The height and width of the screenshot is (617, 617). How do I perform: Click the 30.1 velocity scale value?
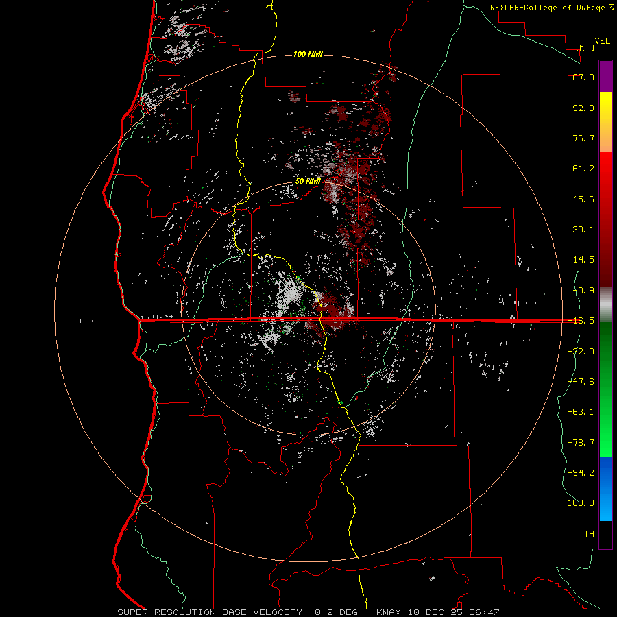tap(583, 230)
